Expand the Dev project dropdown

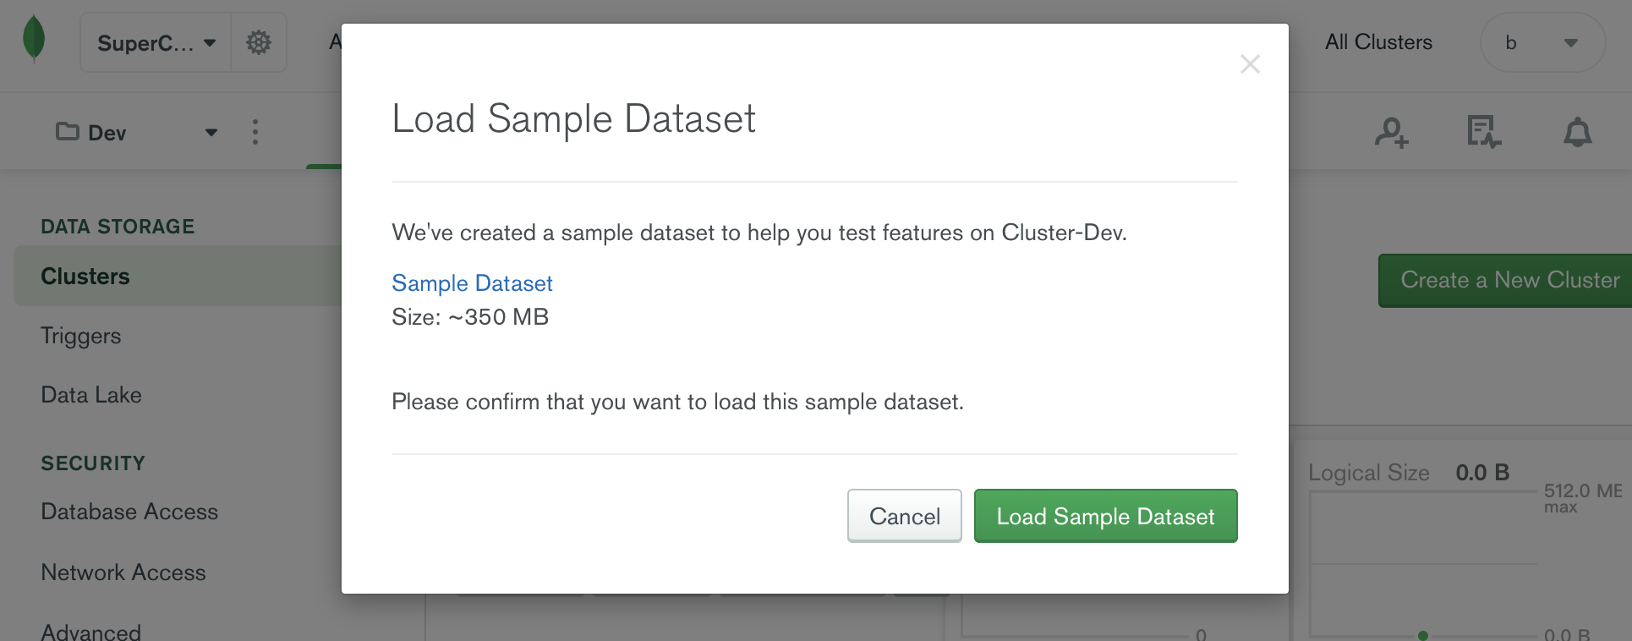click(211, 133)
